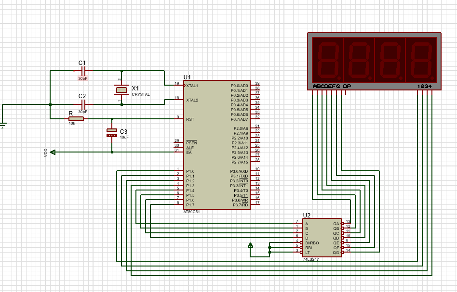Click the CRYSTAL value text
457x292 pixels.
pos(141,94)
